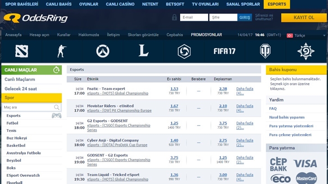
Task: Select the VISA payment logo
Action: (305, 164)
